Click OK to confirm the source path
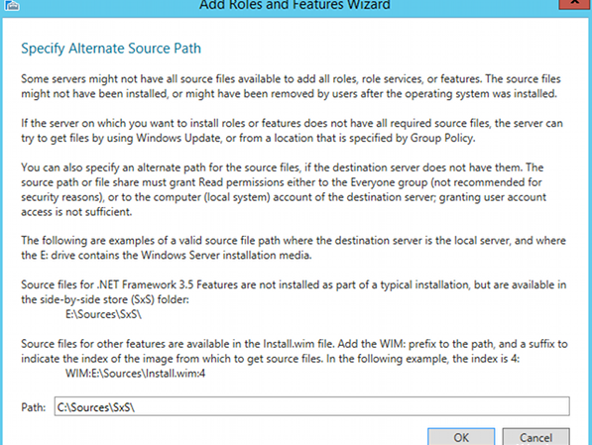This screenshot has width=592, height=445. (x=461, y=437)
